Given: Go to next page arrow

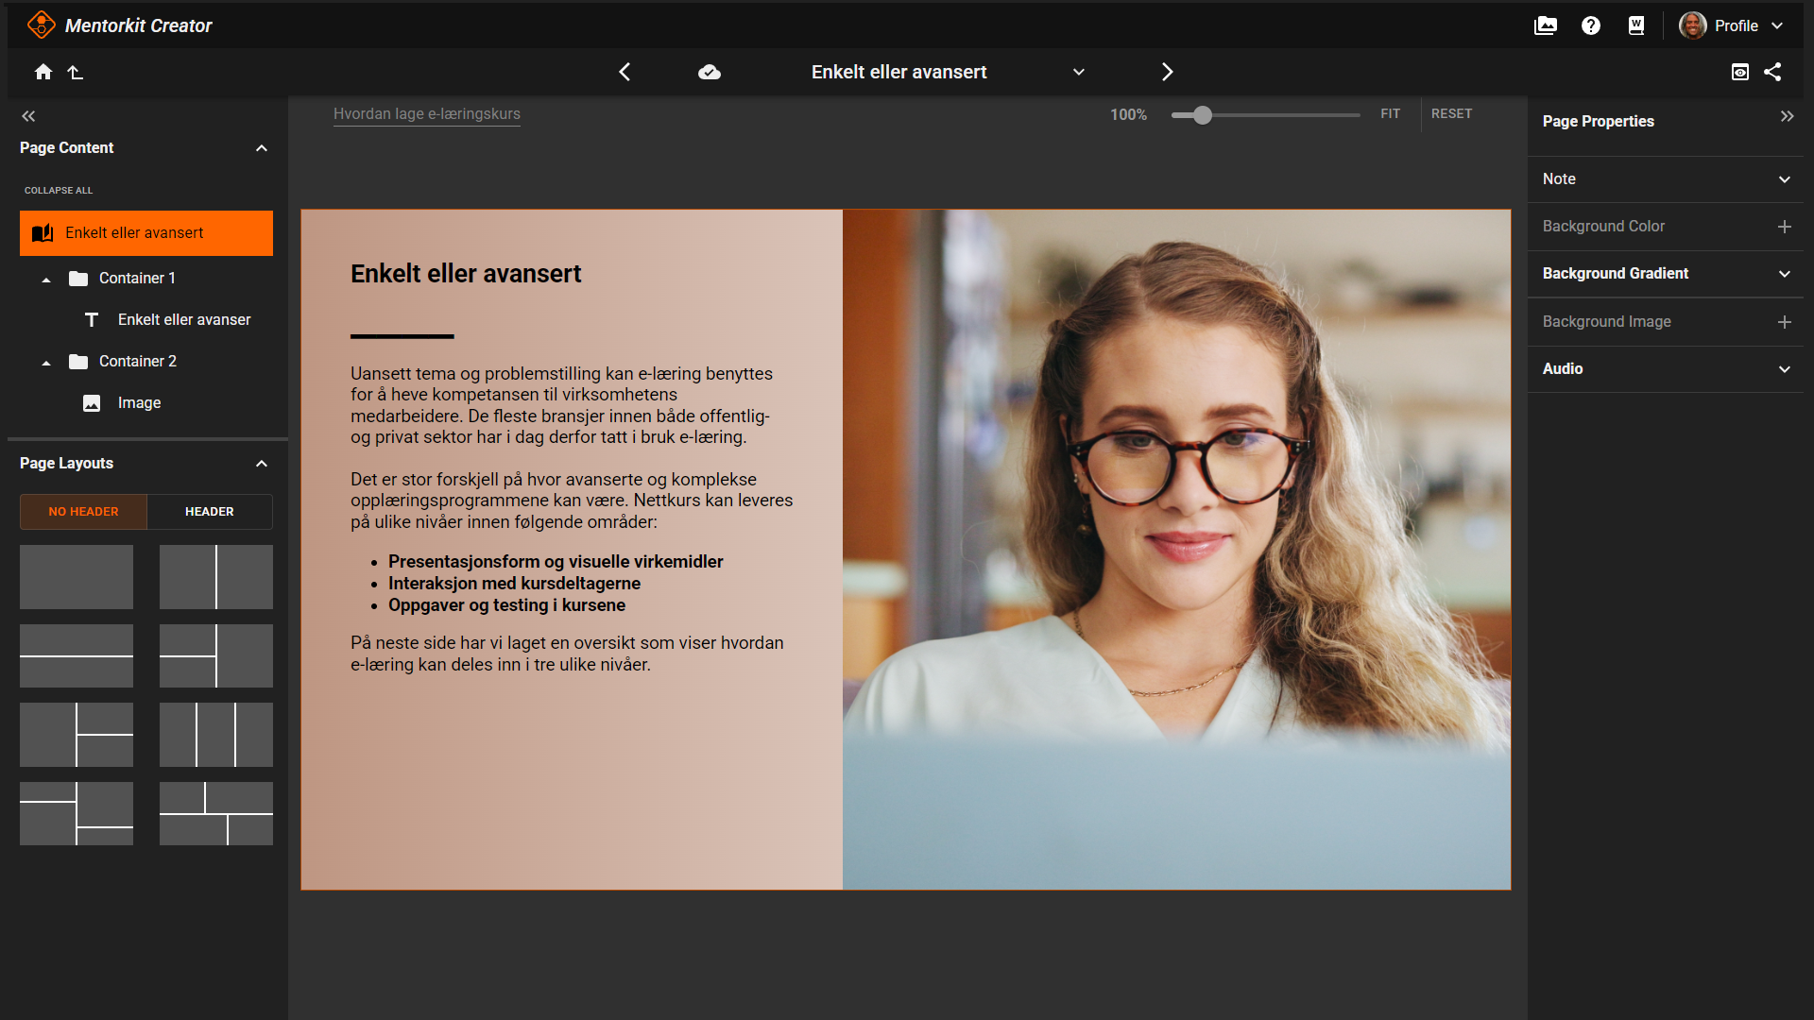Looking at the screenshot, I should 1167,72.
